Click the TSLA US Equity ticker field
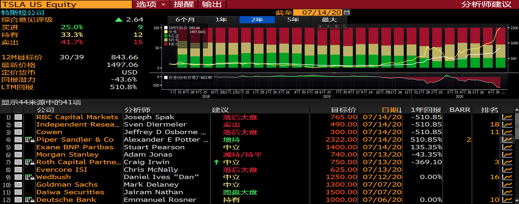The width and height of the screenshot is (519, 204). point(66,4)
